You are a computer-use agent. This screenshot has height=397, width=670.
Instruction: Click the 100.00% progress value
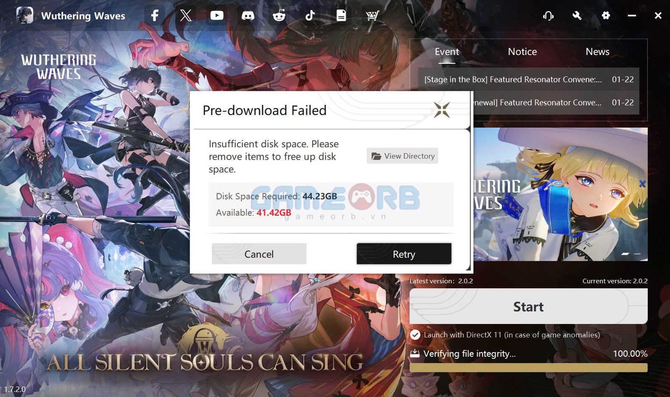pos(630,353)
